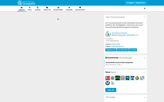Click the Vorstand button
The image size is (164, 102).
pos(133,50)
